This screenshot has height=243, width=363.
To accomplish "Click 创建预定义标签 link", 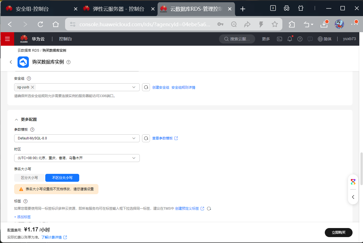I will point(190,209).
